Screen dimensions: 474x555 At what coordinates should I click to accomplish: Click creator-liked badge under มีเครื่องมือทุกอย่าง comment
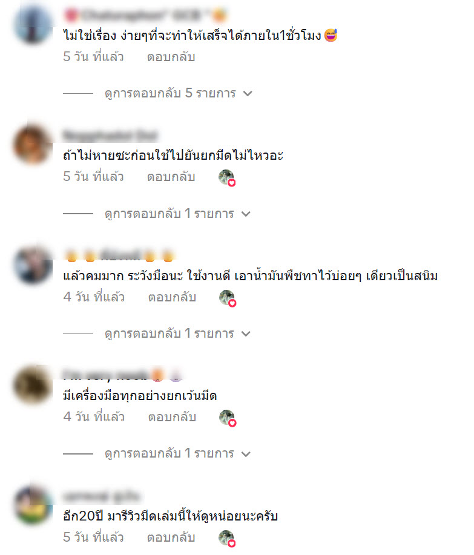[228, 418]
